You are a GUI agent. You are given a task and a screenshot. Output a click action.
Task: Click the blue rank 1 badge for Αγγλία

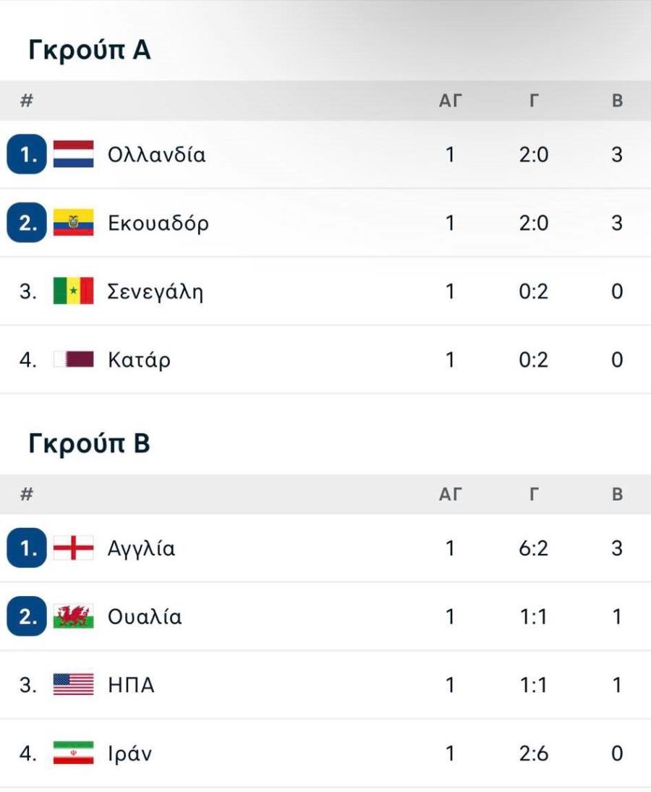click(x=26, y=548)
